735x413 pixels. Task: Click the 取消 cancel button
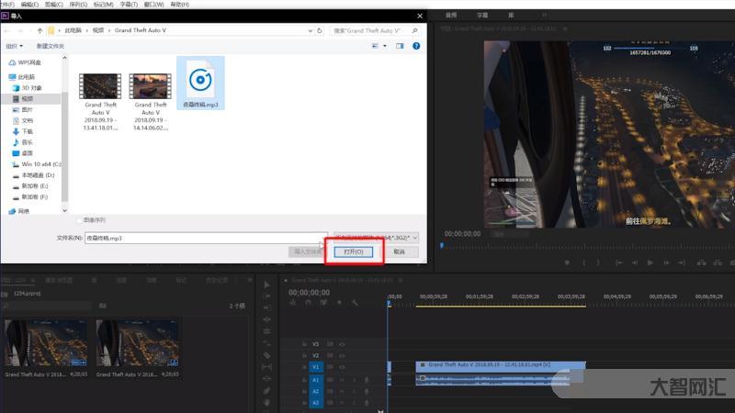399,251
